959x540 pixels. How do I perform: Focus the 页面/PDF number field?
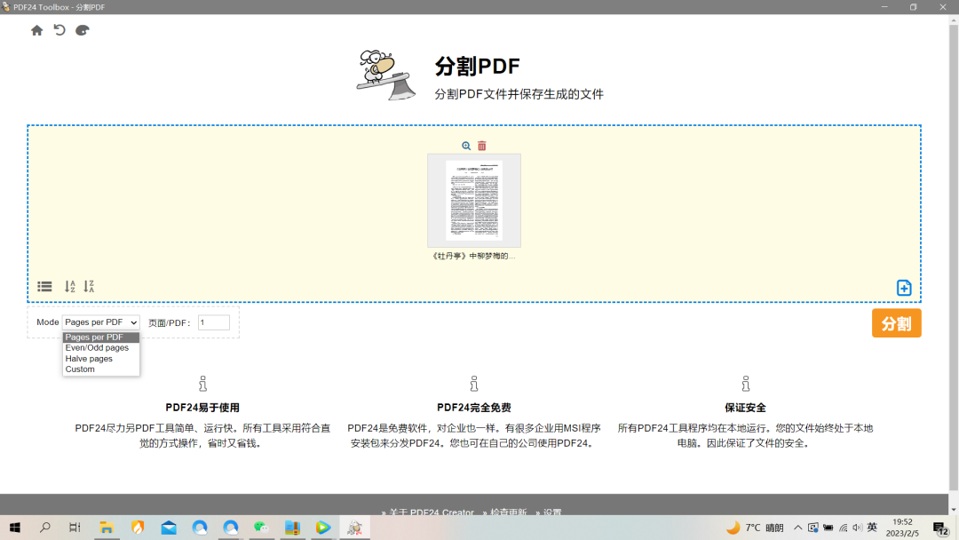point(213,322)
